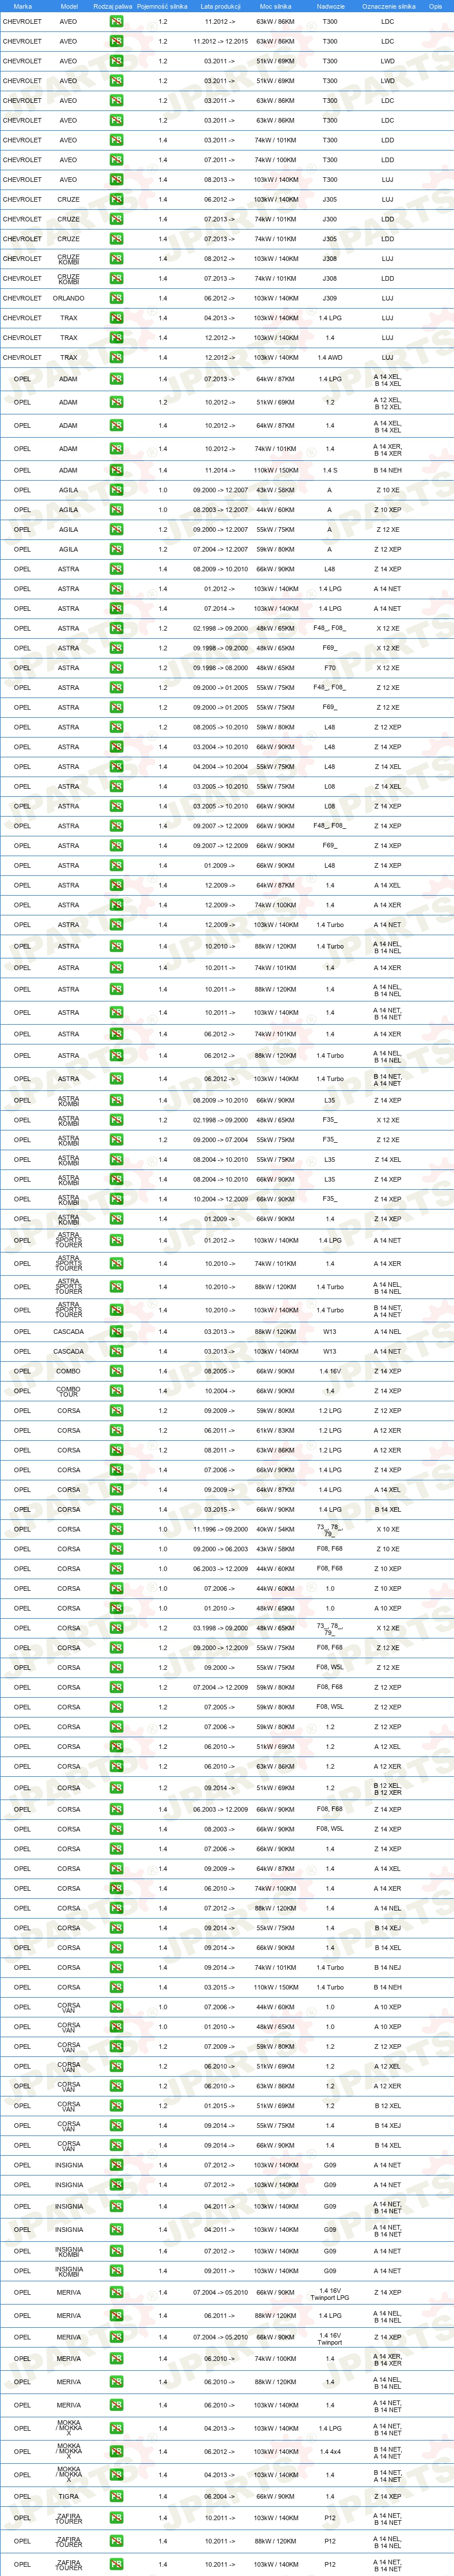Image resolution: width=454 pixels, height=2576 pixels.
Task: Click fuel icon for Aveo 07.2011 row
Action: point(117,160)
